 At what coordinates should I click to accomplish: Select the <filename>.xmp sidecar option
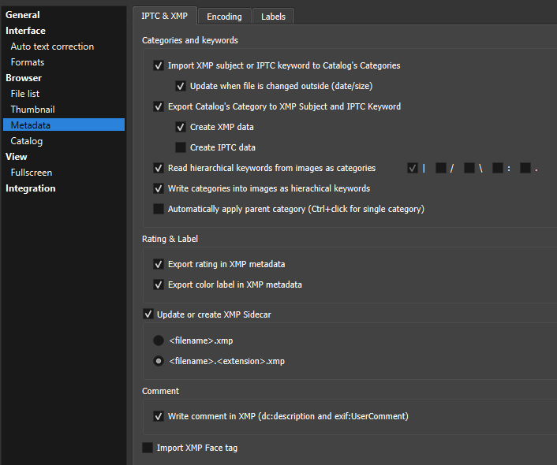coord(159,340)
